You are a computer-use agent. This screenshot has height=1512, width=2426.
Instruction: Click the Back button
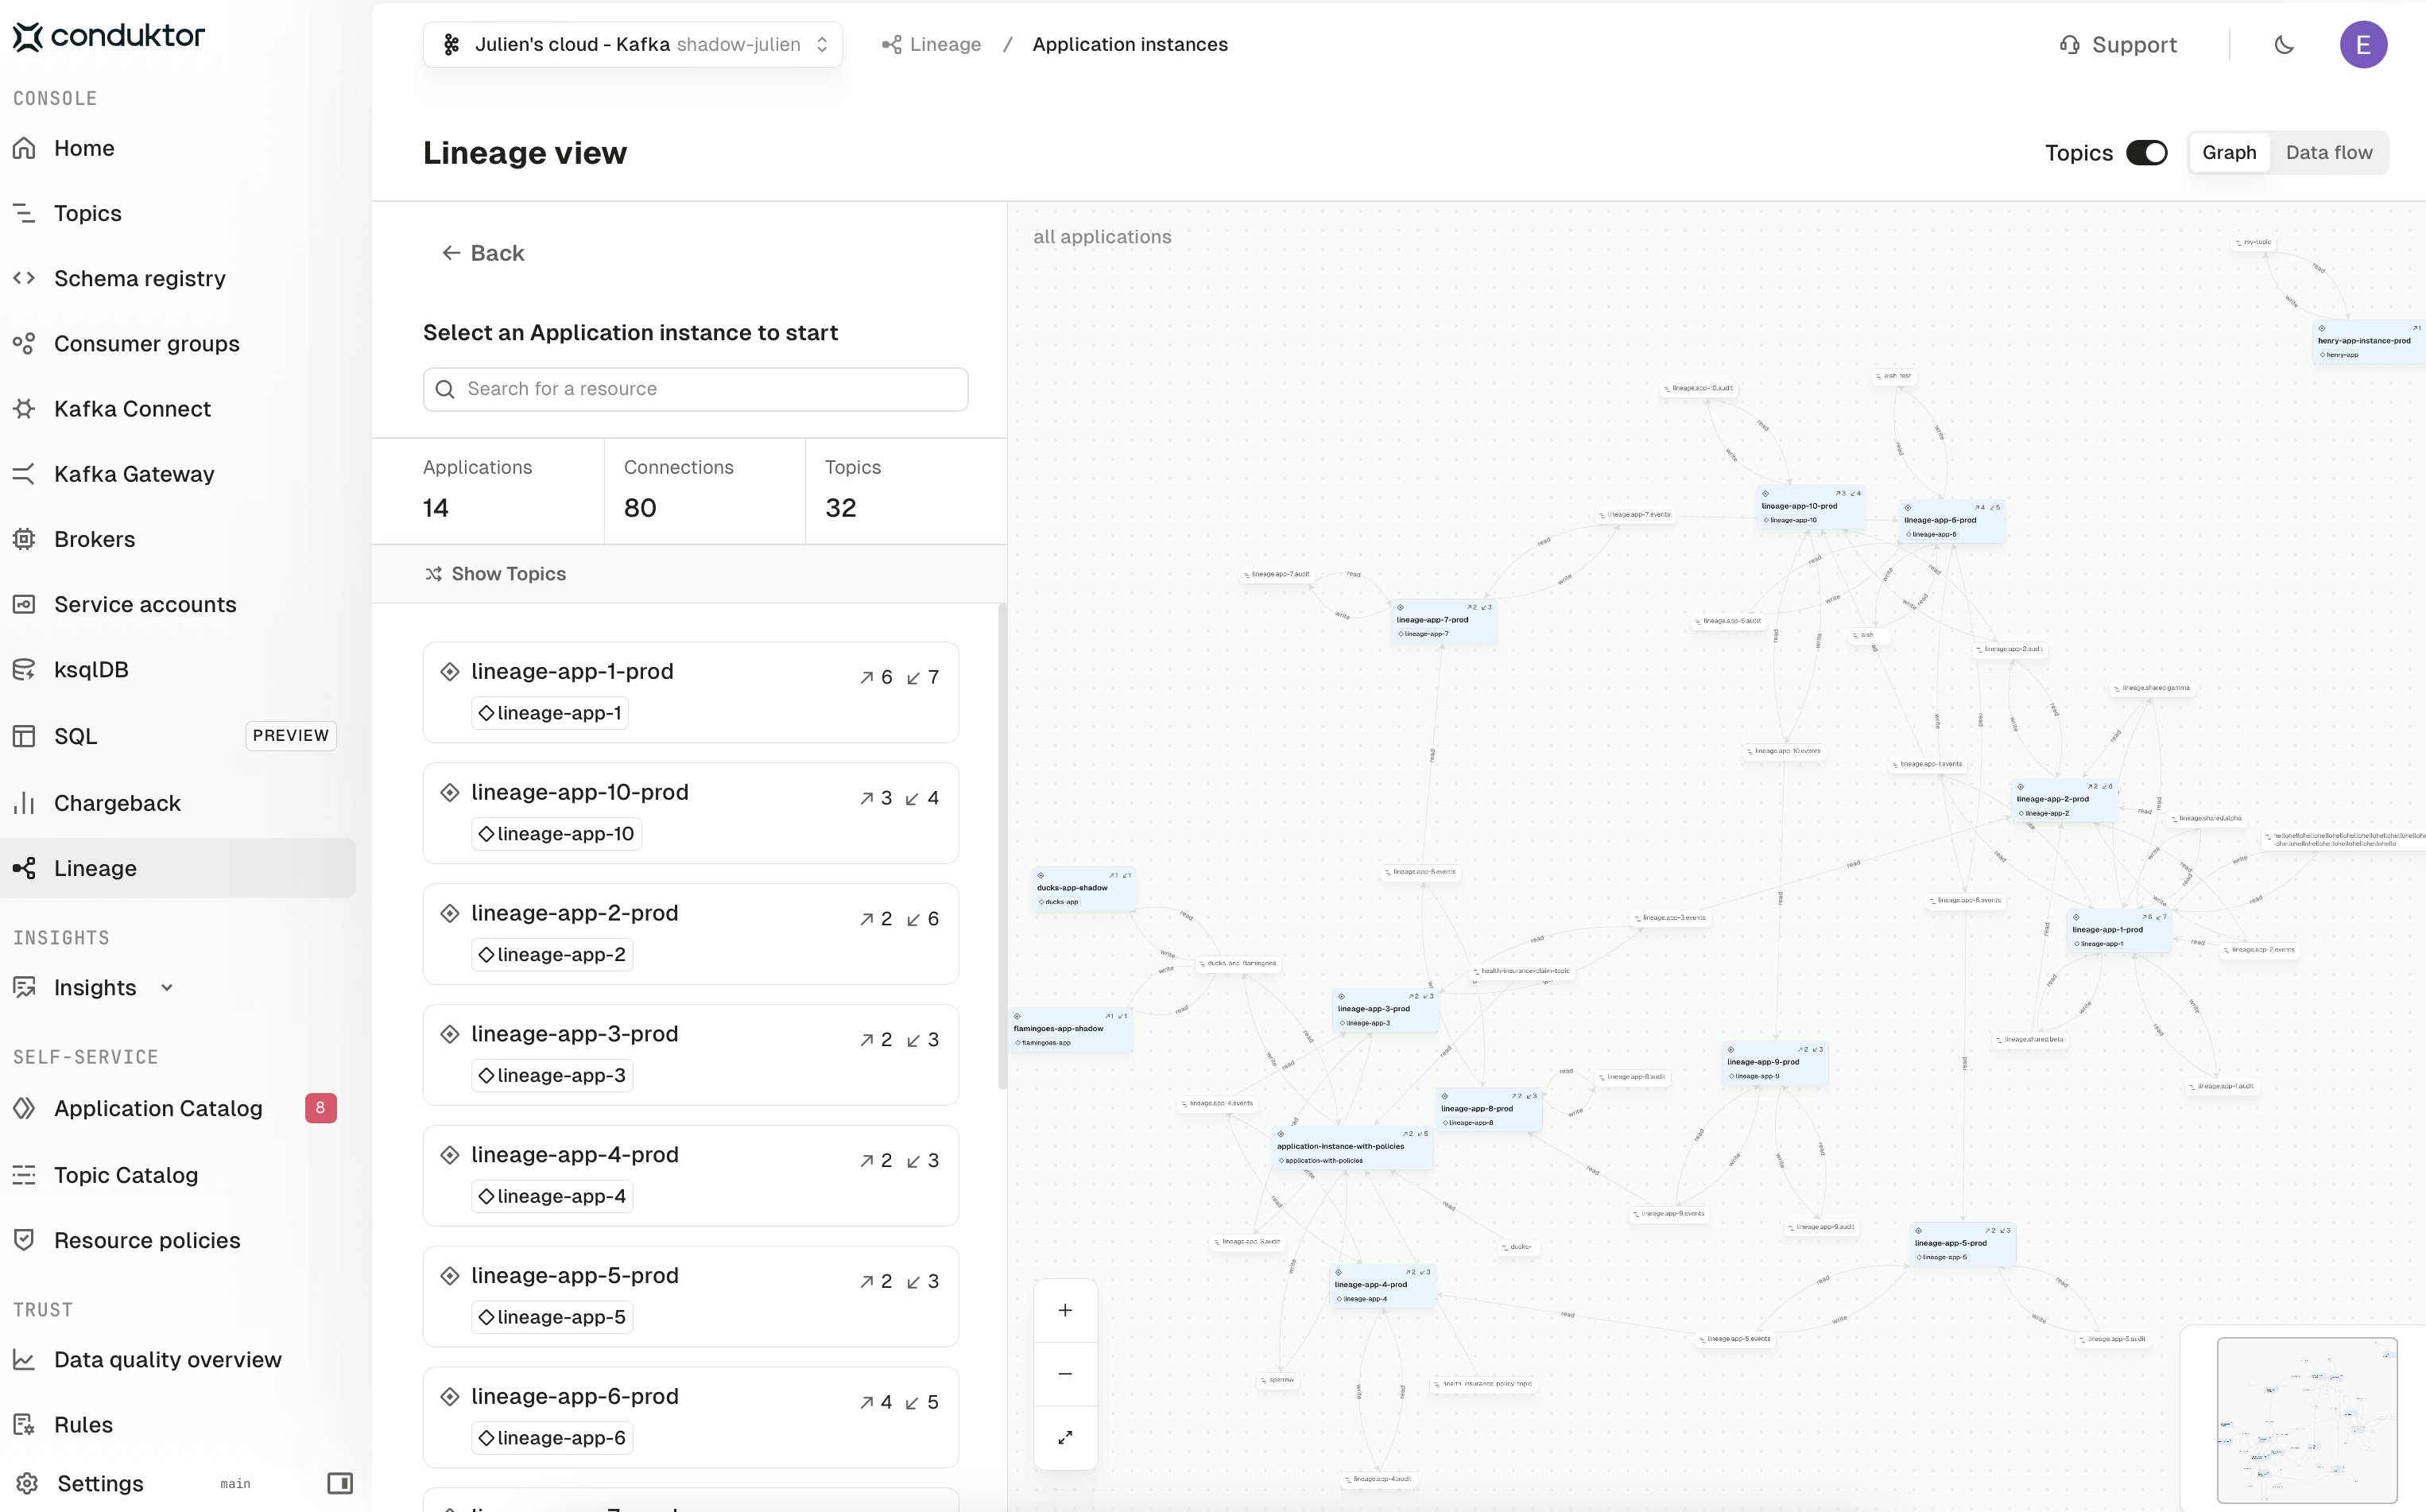point(483,253)
